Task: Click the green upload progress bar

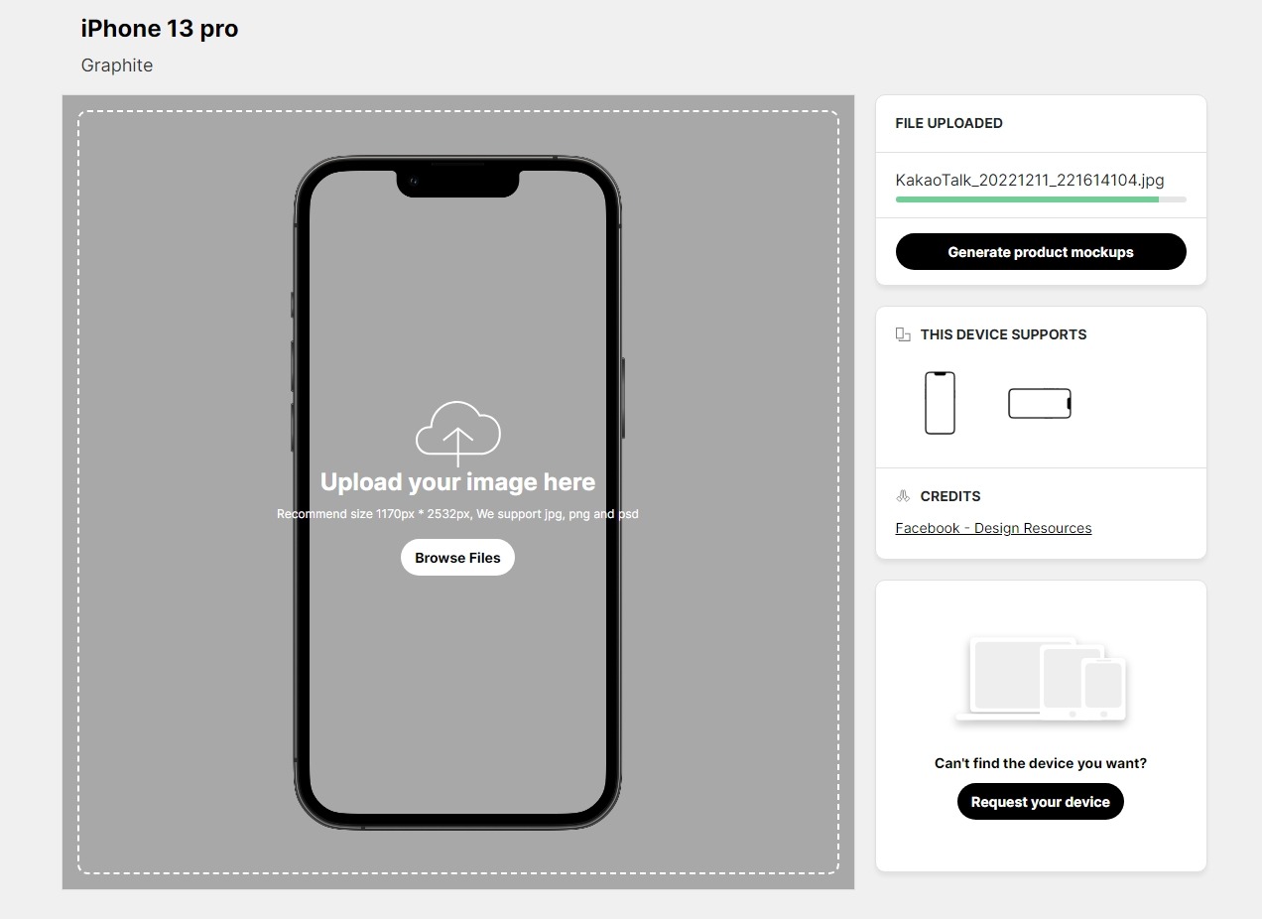Action: (x=1041, y=199)
